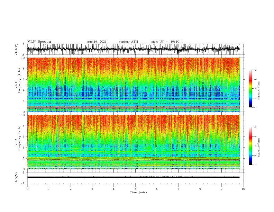Click time axis tick label "8"
The height and width of the screenshot is (212, 274).
tap(200, 189)
